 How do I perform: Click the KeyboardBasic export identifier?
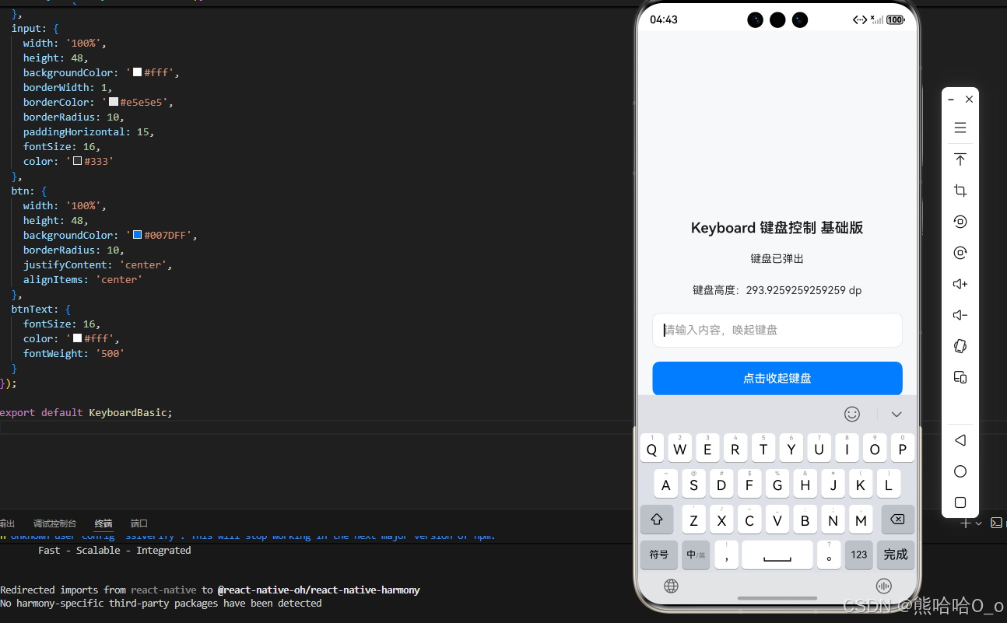point(129,412)
